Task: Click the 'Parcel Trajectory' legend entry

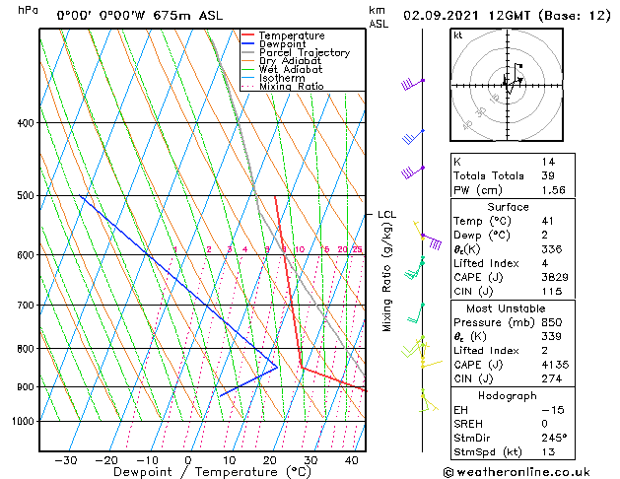Action: click(305, 52)
